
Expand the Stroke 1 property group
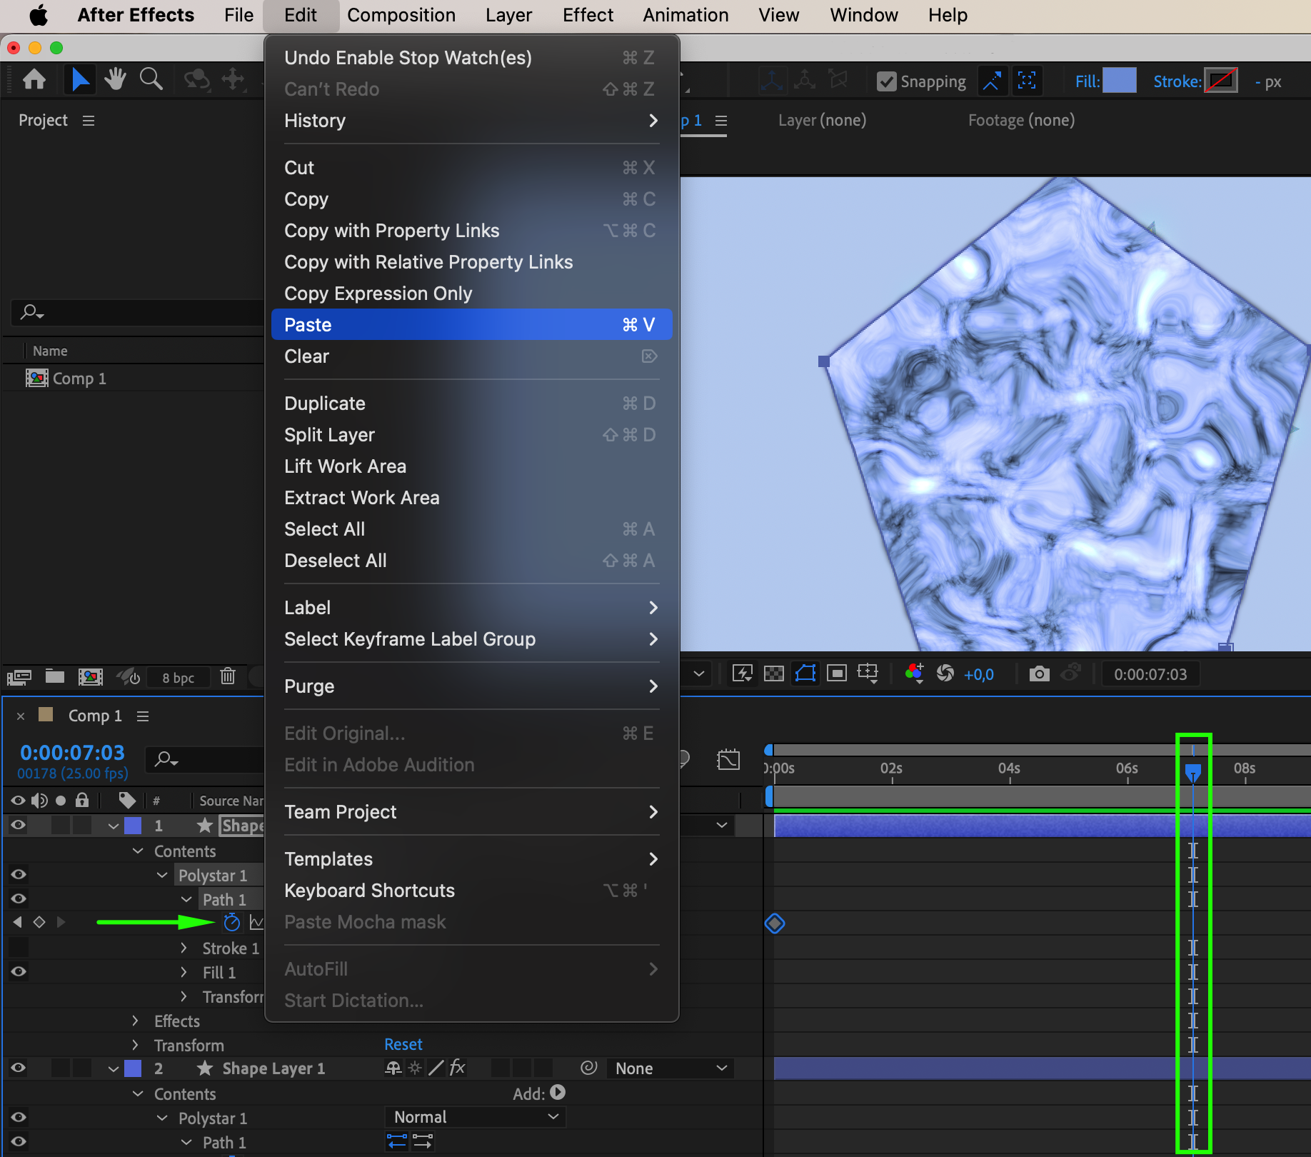point(184,948)
